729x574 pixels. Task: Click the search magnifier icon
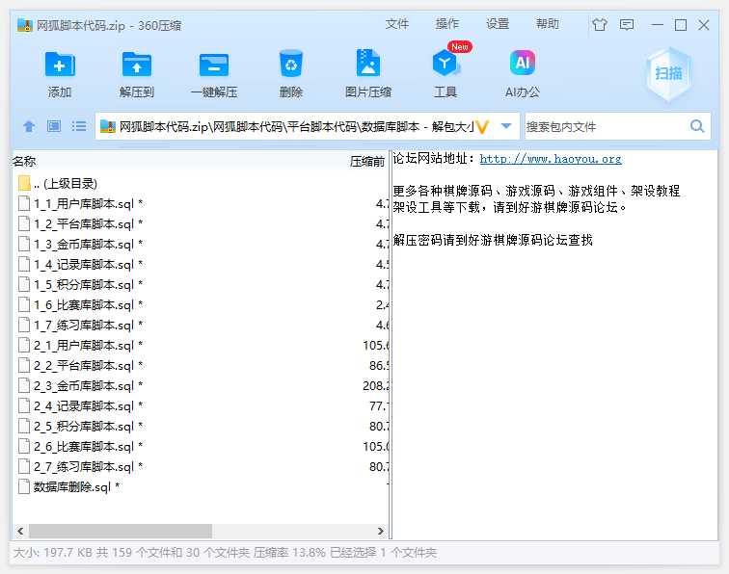pyautogui.click(x=697, y=126)
